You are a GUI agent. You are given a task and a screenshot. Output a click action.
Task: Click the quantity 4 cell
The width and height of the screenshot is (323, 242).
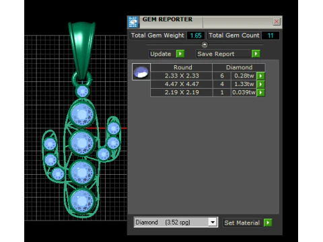coord(222,84)
